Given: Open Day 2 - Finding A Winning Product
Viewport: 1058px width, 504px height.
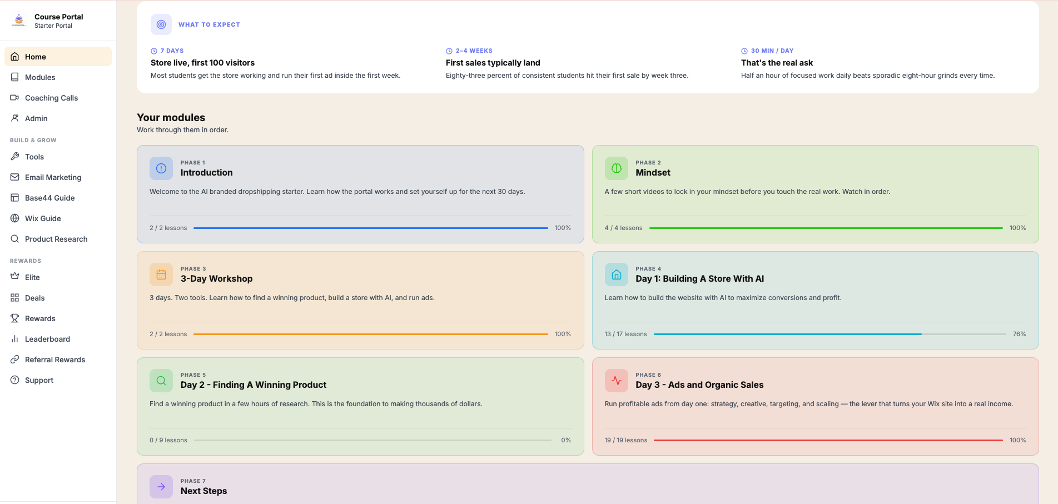Looking at the screenshot, I should click(254, 385).
